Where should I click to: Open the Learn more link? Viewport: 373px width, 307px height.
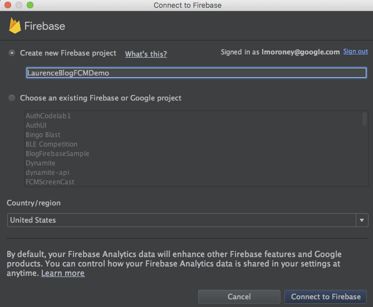point(63,273)
